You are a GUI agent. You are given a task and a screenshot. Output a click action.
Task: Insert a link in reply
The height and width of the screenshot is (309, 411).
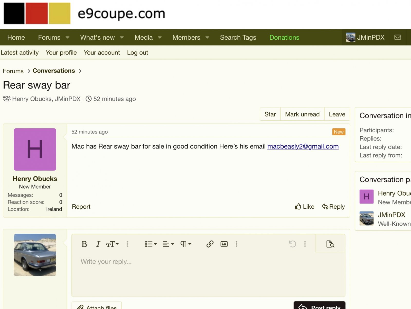[x=210, y=244]
